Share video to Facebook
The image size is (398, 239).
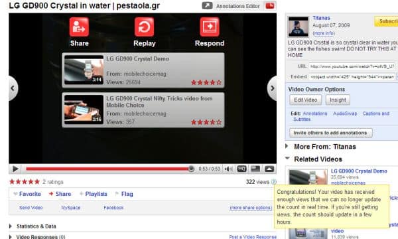(x=113, y=208)
